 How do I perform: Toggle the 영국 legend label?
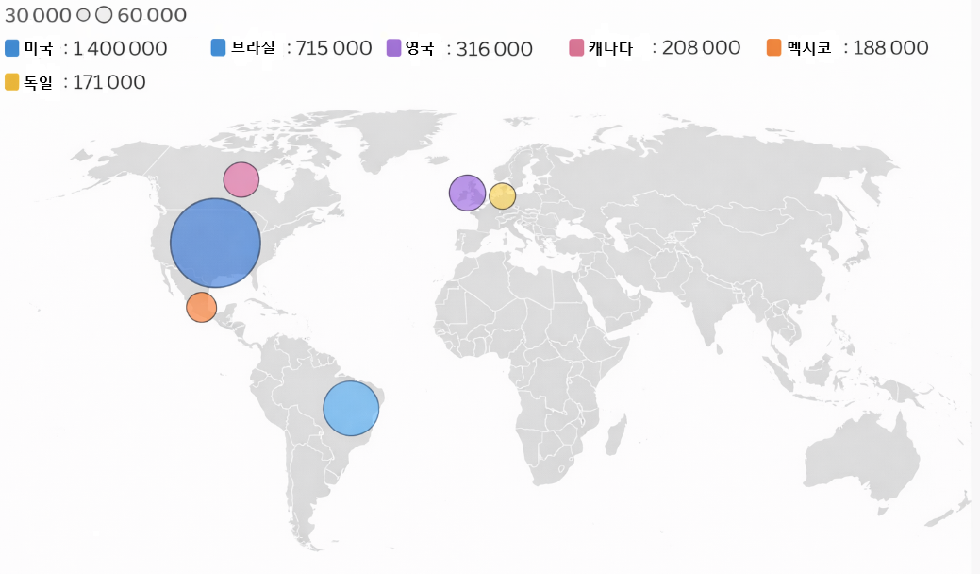(x=420, y=49)
